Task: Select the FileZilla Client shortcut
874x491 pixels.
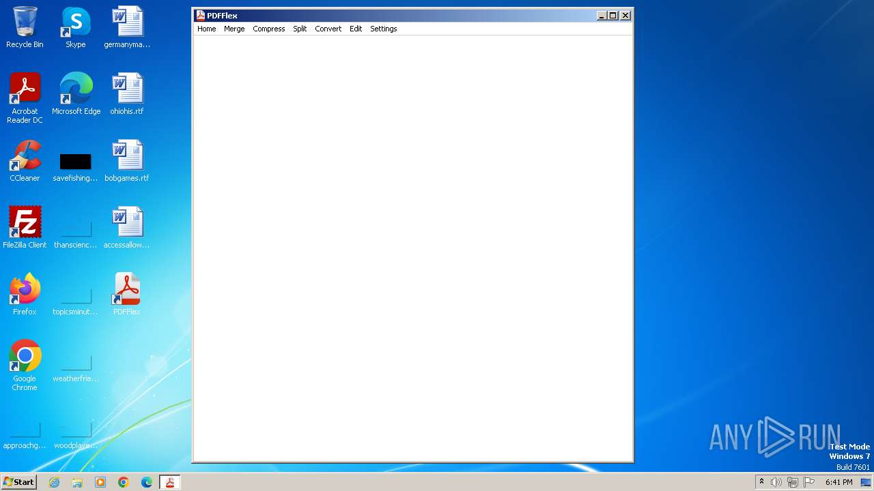Action: 25,228
